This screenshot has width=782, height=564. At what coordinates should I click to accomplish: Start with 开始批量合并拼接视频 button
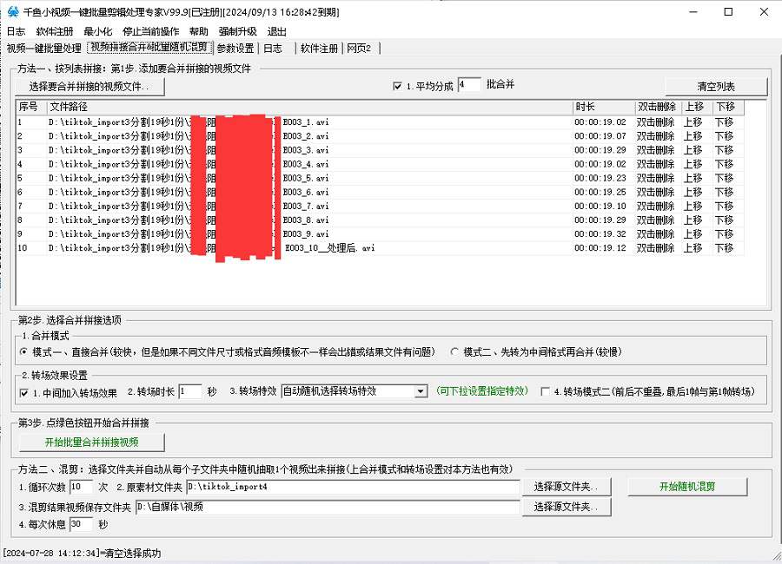pyautogui.click(x=92, y=443)
